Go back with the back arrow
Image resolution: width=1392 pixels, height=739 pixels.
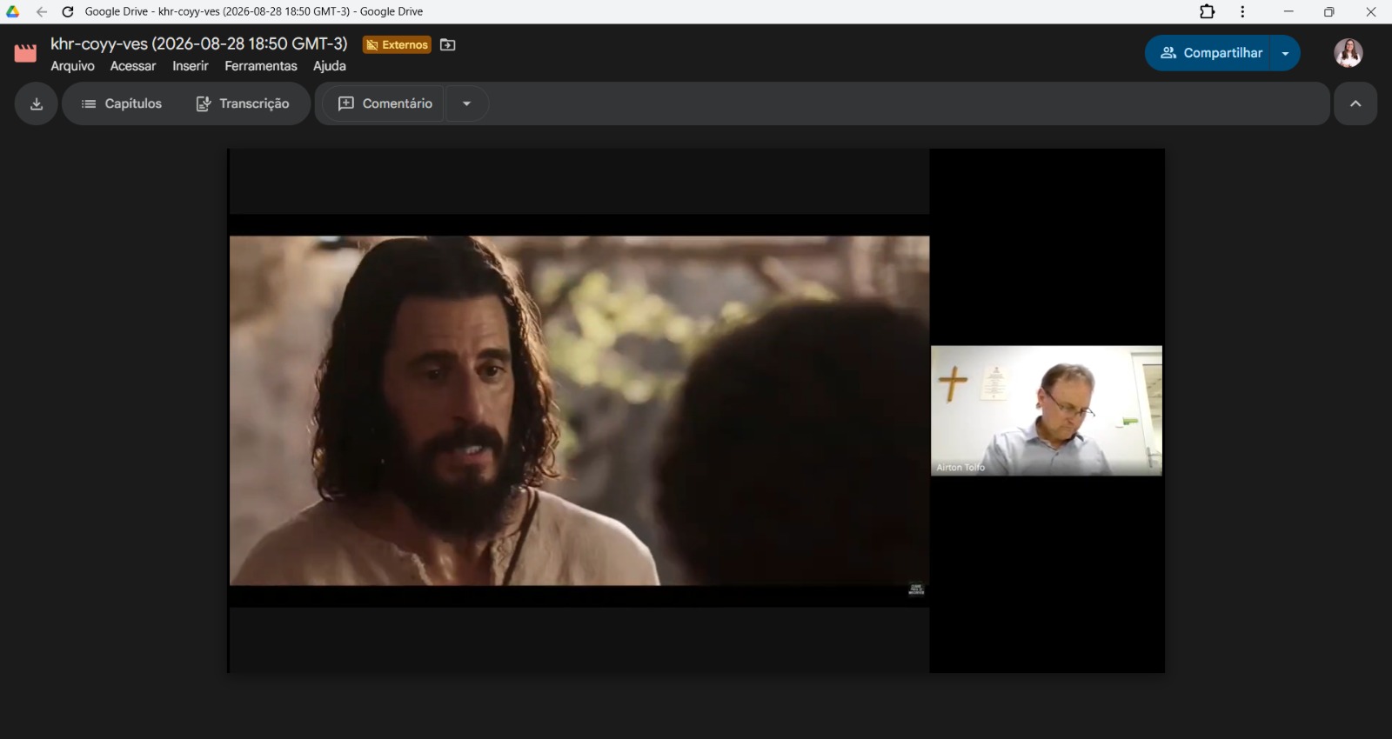tap(41, 11)
